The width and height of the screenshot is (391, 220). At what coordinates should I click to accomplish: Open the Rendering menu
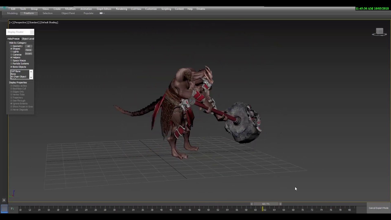point(121,9)
